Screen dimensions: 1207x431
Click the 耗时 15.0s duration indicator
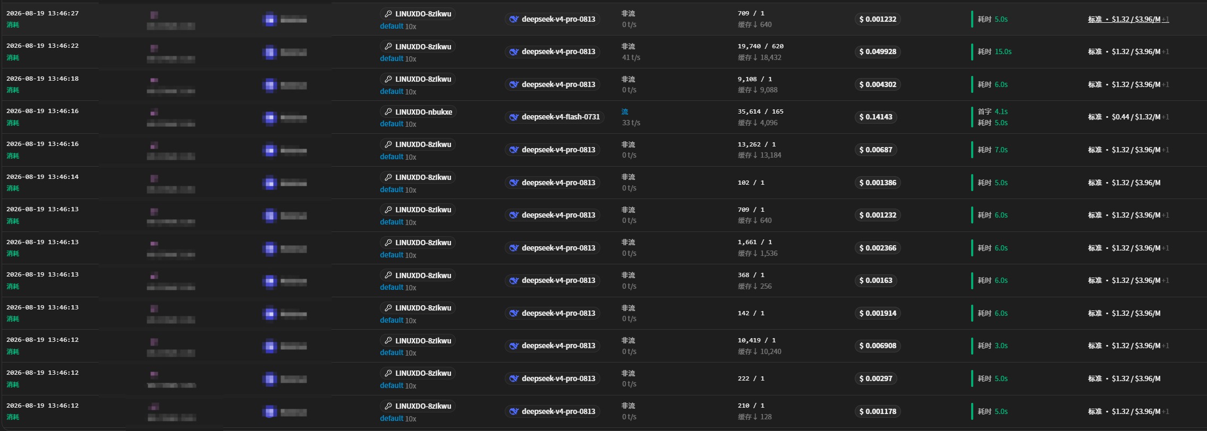tap(994, 51)
